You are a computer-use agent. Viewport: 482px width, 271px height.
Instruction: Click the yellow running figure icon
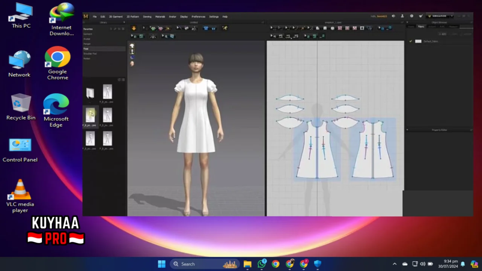[x=225, y=28]
